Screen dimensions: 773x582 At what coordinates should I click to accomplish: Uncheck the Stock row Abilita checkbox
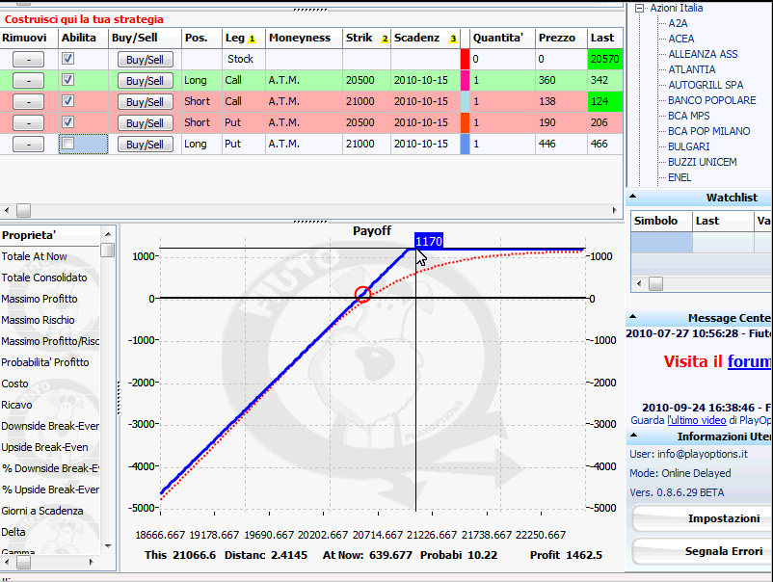[x=68, y=59]
